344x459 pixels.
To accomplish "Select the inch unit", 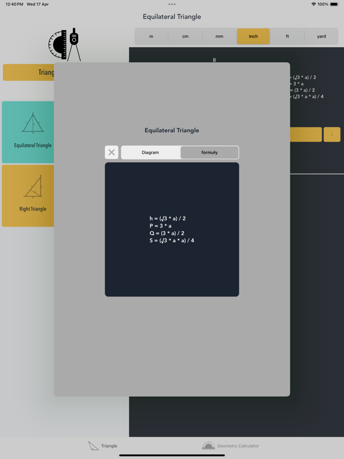I will coord(253,36).
